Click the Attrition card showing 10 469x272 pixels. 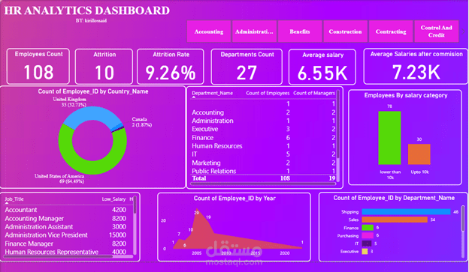[x=104, y=66]
